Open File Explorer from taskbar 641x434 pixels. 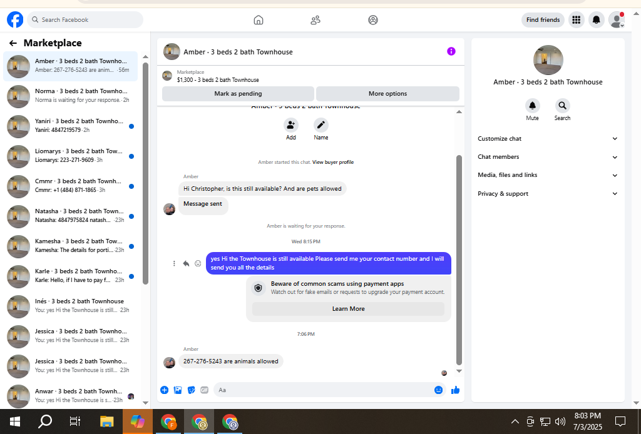[x=106, y=421]
